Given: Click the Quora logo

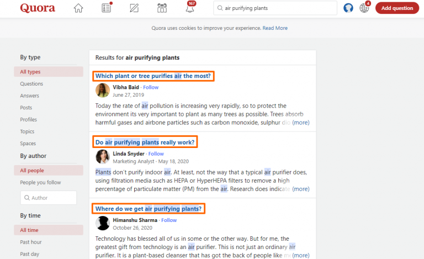Looking at the screenshot, I should tap(38, 8).
